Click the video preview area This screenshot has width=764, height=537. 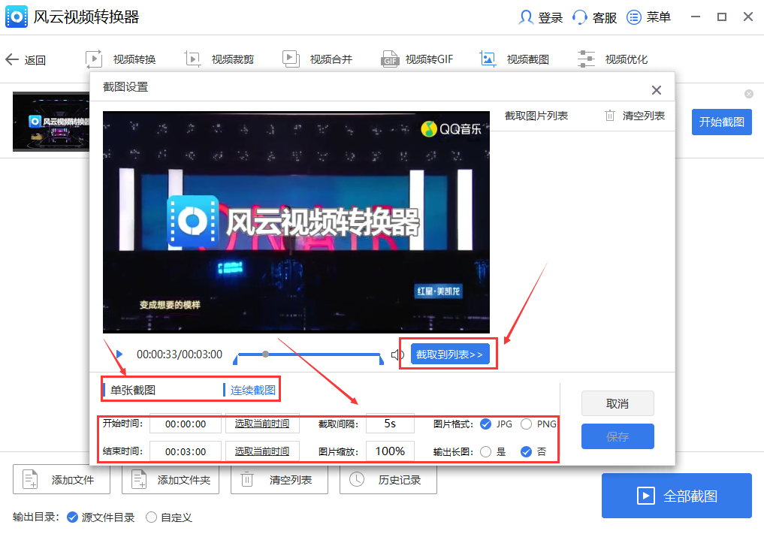click(296, 222)
